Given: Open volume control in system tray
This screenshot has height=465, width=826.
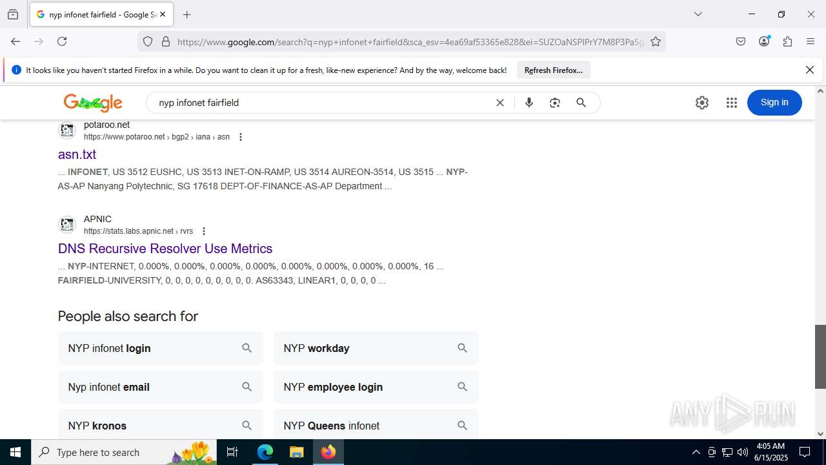Looking at the screenshot, I should point(743,452).
